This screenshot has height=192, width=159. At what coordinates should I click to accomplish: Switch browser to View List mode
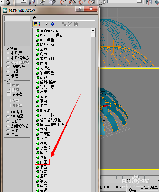point(35,24)
